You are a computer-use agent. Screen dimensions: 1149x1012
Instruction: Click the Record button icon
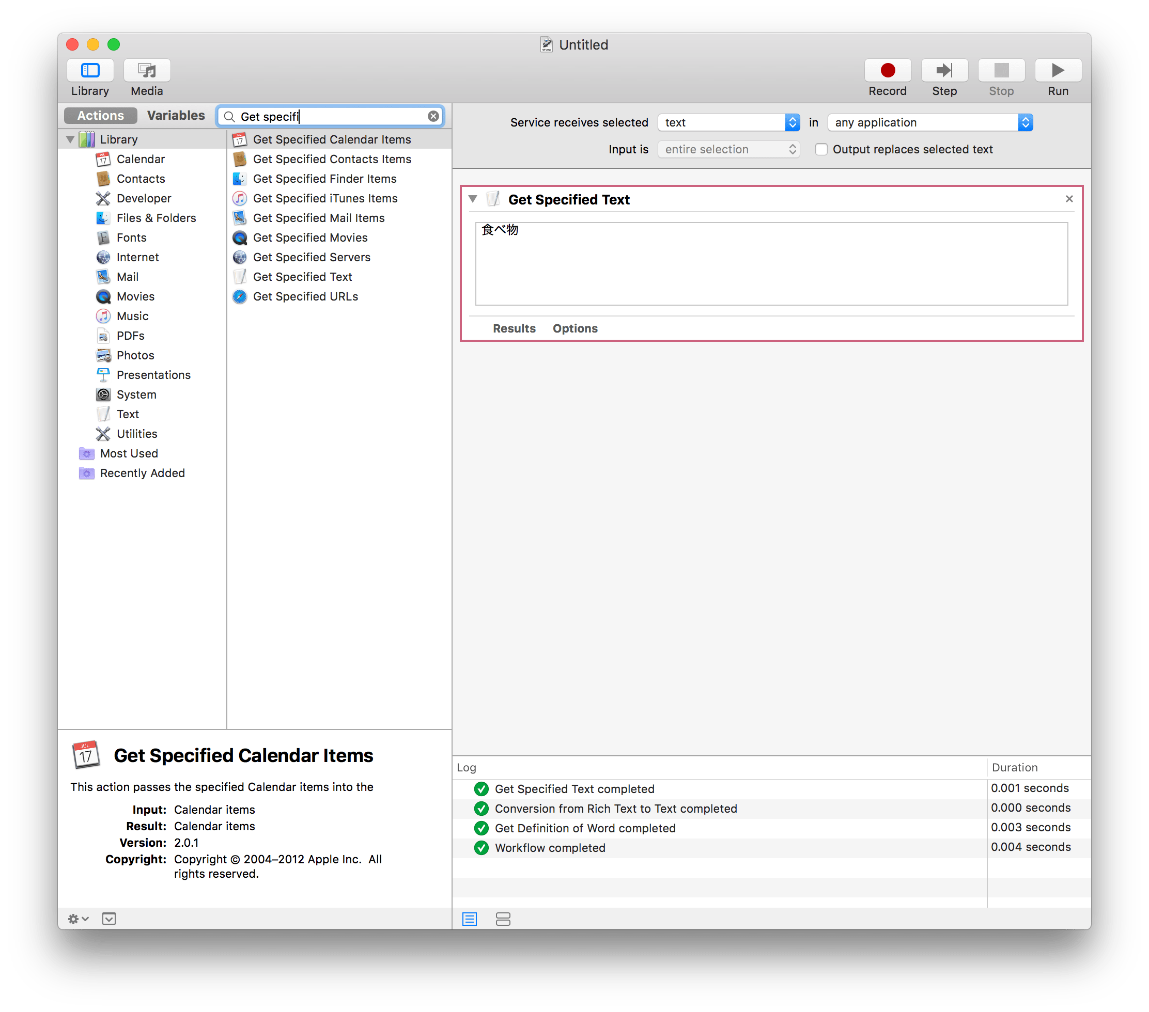tap(887, 70)
